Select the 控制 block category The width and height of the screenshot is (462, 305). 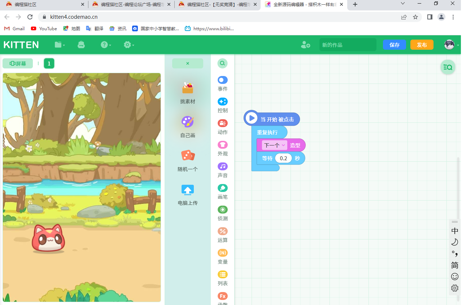[223, 106]
